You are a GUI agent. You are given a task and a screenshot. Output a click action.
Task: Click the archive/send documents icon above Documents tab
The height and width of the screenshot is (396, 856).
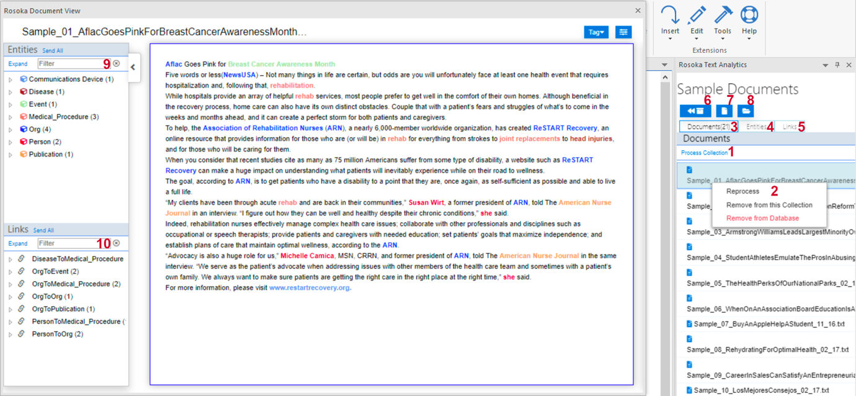tap(695, 110)
